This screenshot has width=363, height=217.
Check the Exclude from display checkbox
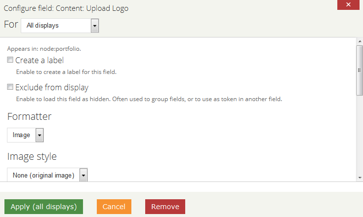click(10, 87)
